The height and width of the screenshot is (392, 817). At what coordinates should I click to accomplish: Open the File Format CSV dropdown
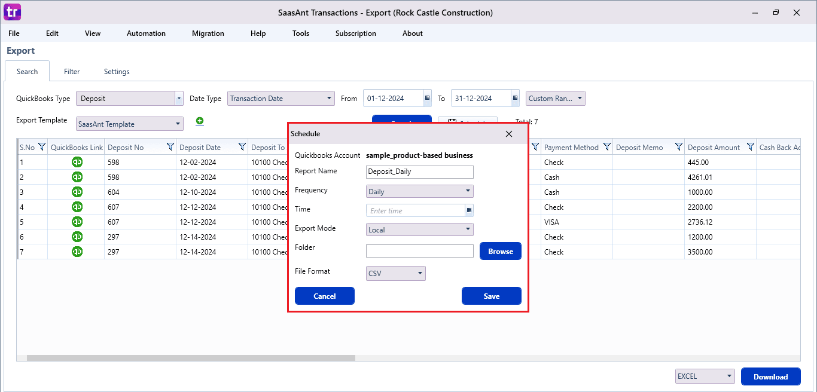[x=395, y=273]
